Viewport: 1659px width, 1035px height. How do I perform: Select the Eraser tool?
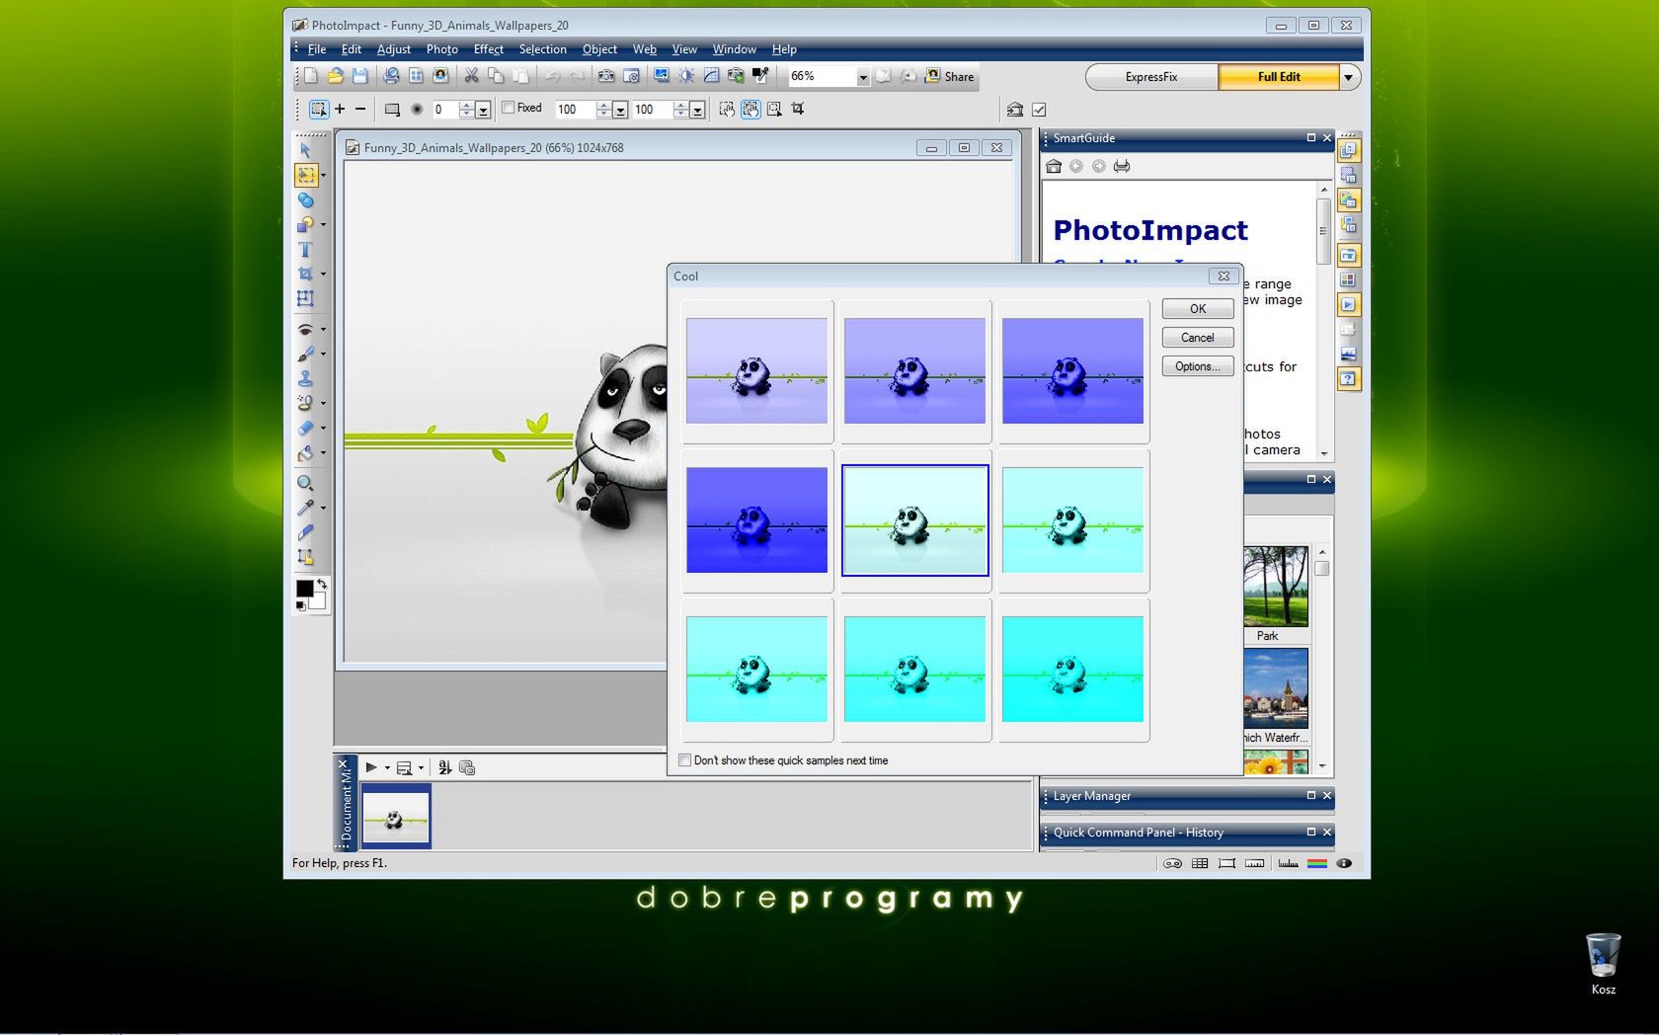tap(305, 429)
